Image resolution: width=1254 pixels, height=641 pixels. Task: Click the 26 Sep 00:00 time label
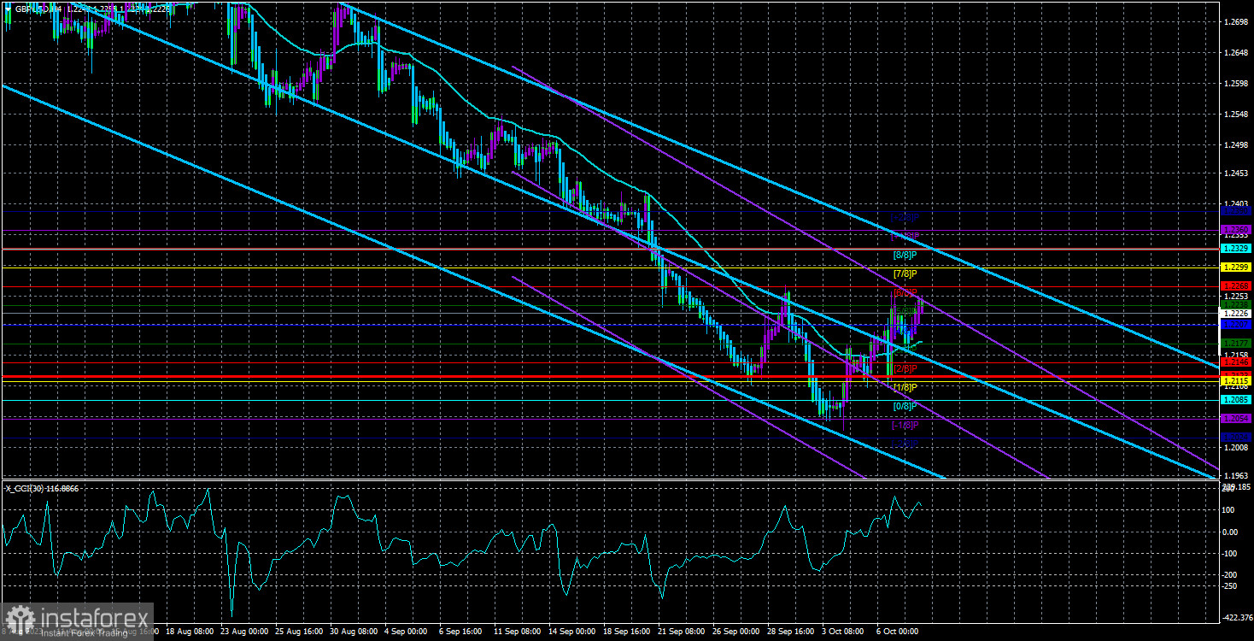point(735,632)
